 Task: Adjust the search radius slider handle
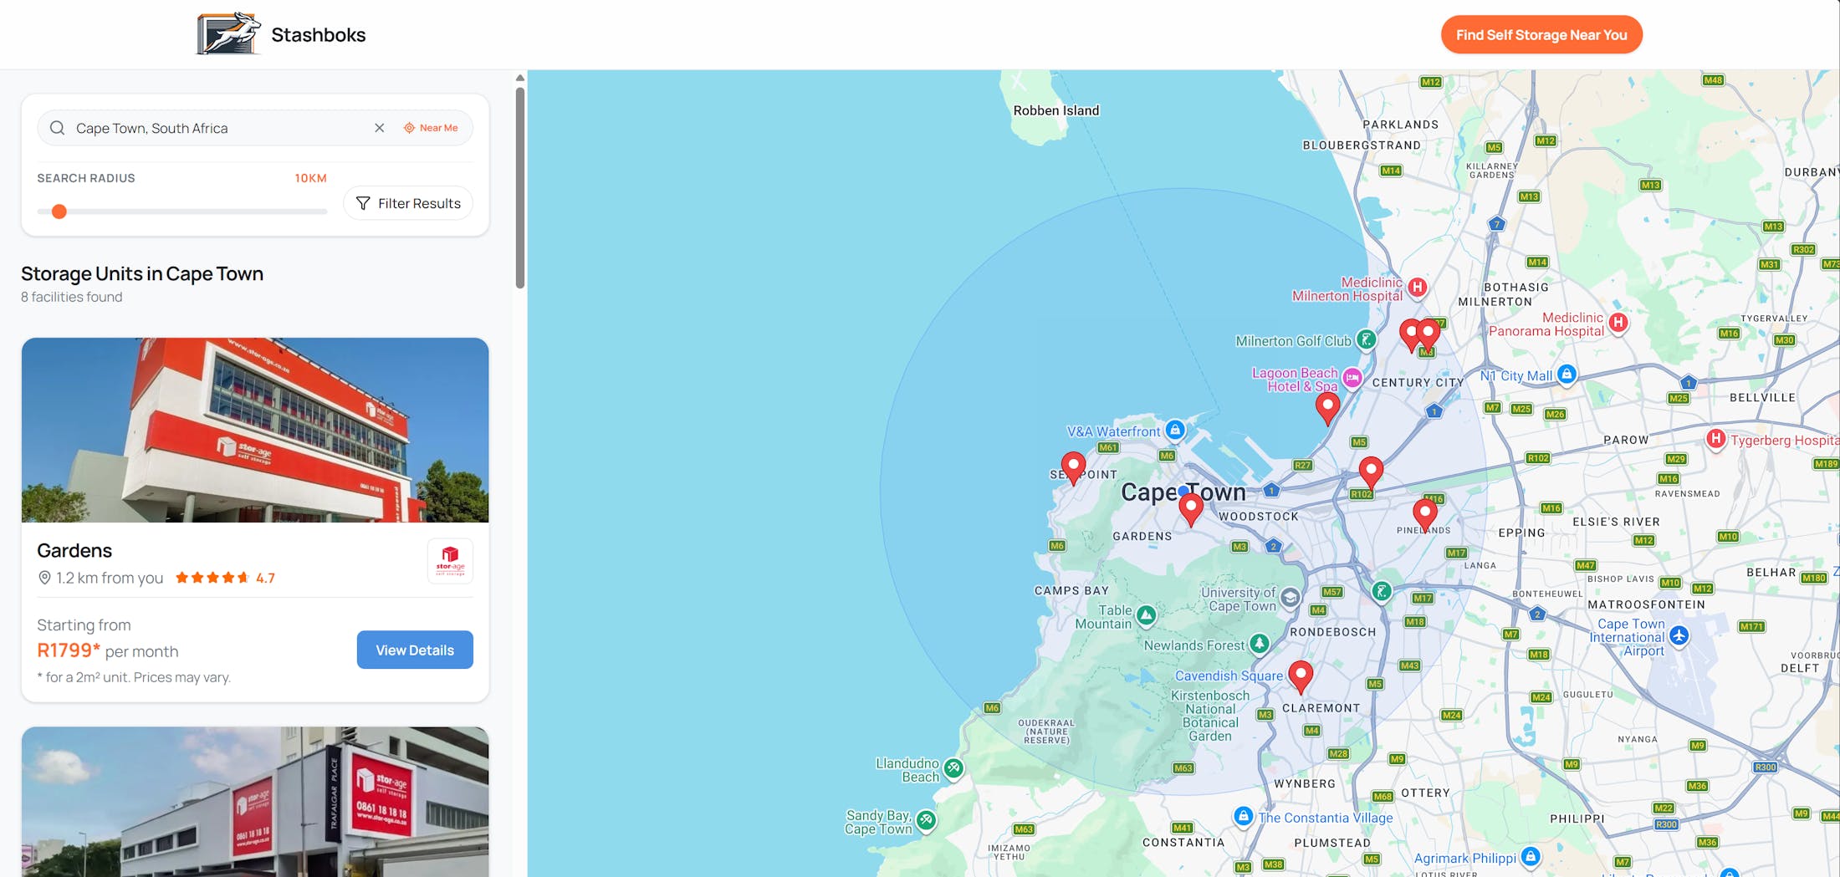[x=59, y=212]
